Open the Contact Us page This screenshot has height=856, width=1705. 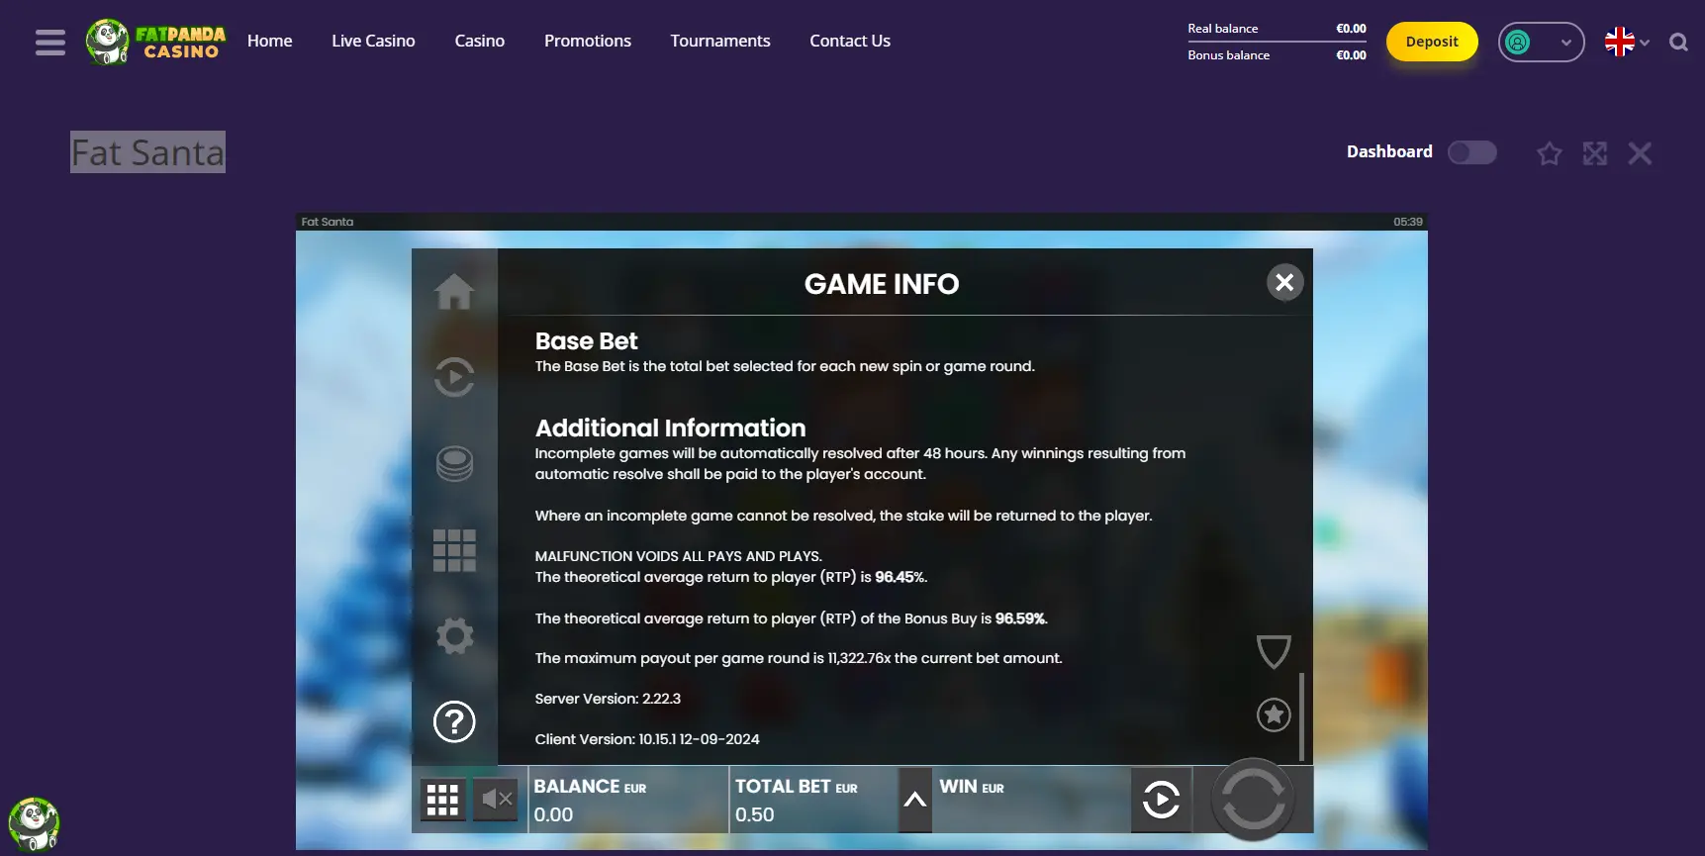point(849,41)
